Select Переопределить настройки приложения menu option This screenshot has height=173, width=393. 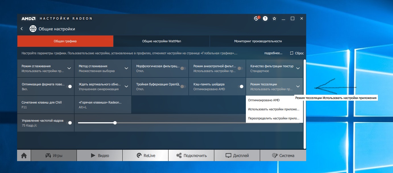tap(274, 118)
